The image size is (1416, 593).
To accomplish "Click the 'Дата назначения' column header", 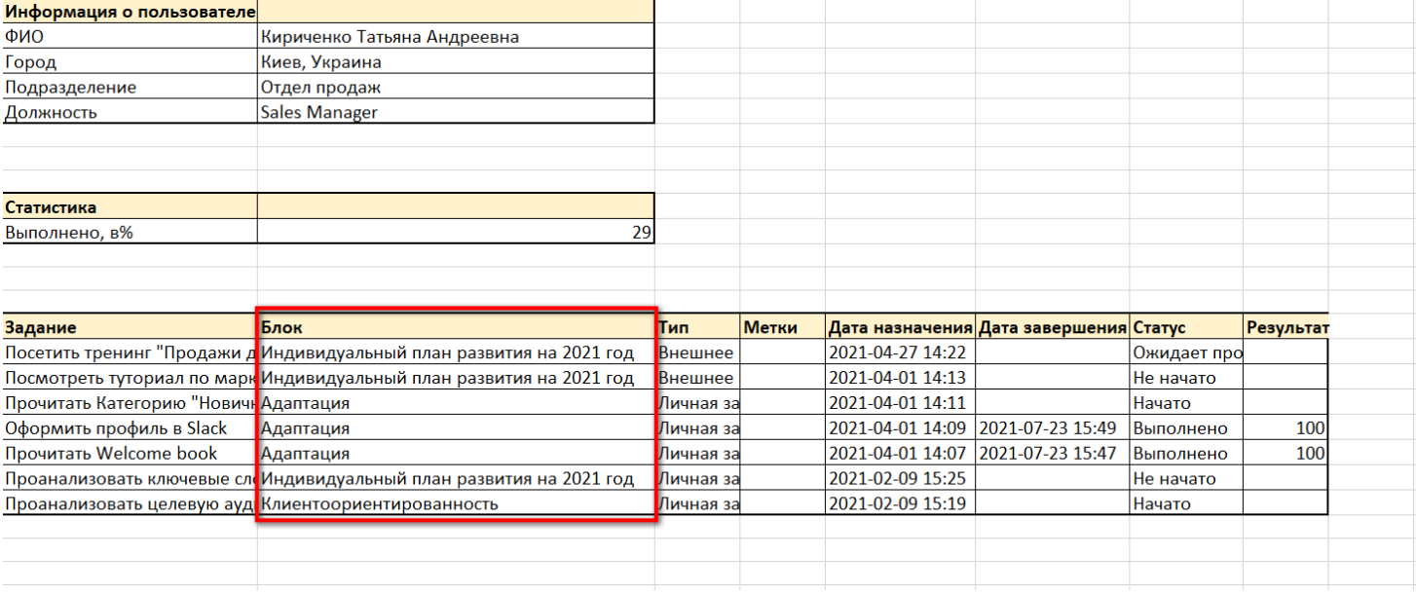I will (x=901, y=327).
